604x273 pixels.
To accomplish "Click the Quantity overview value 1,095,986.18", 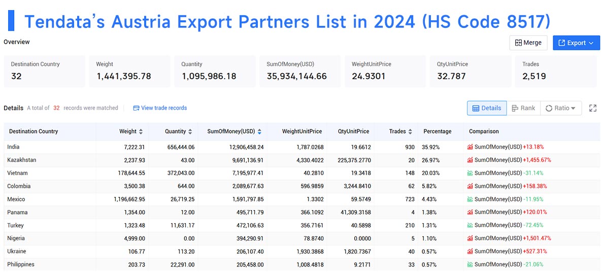I will 209,76.
